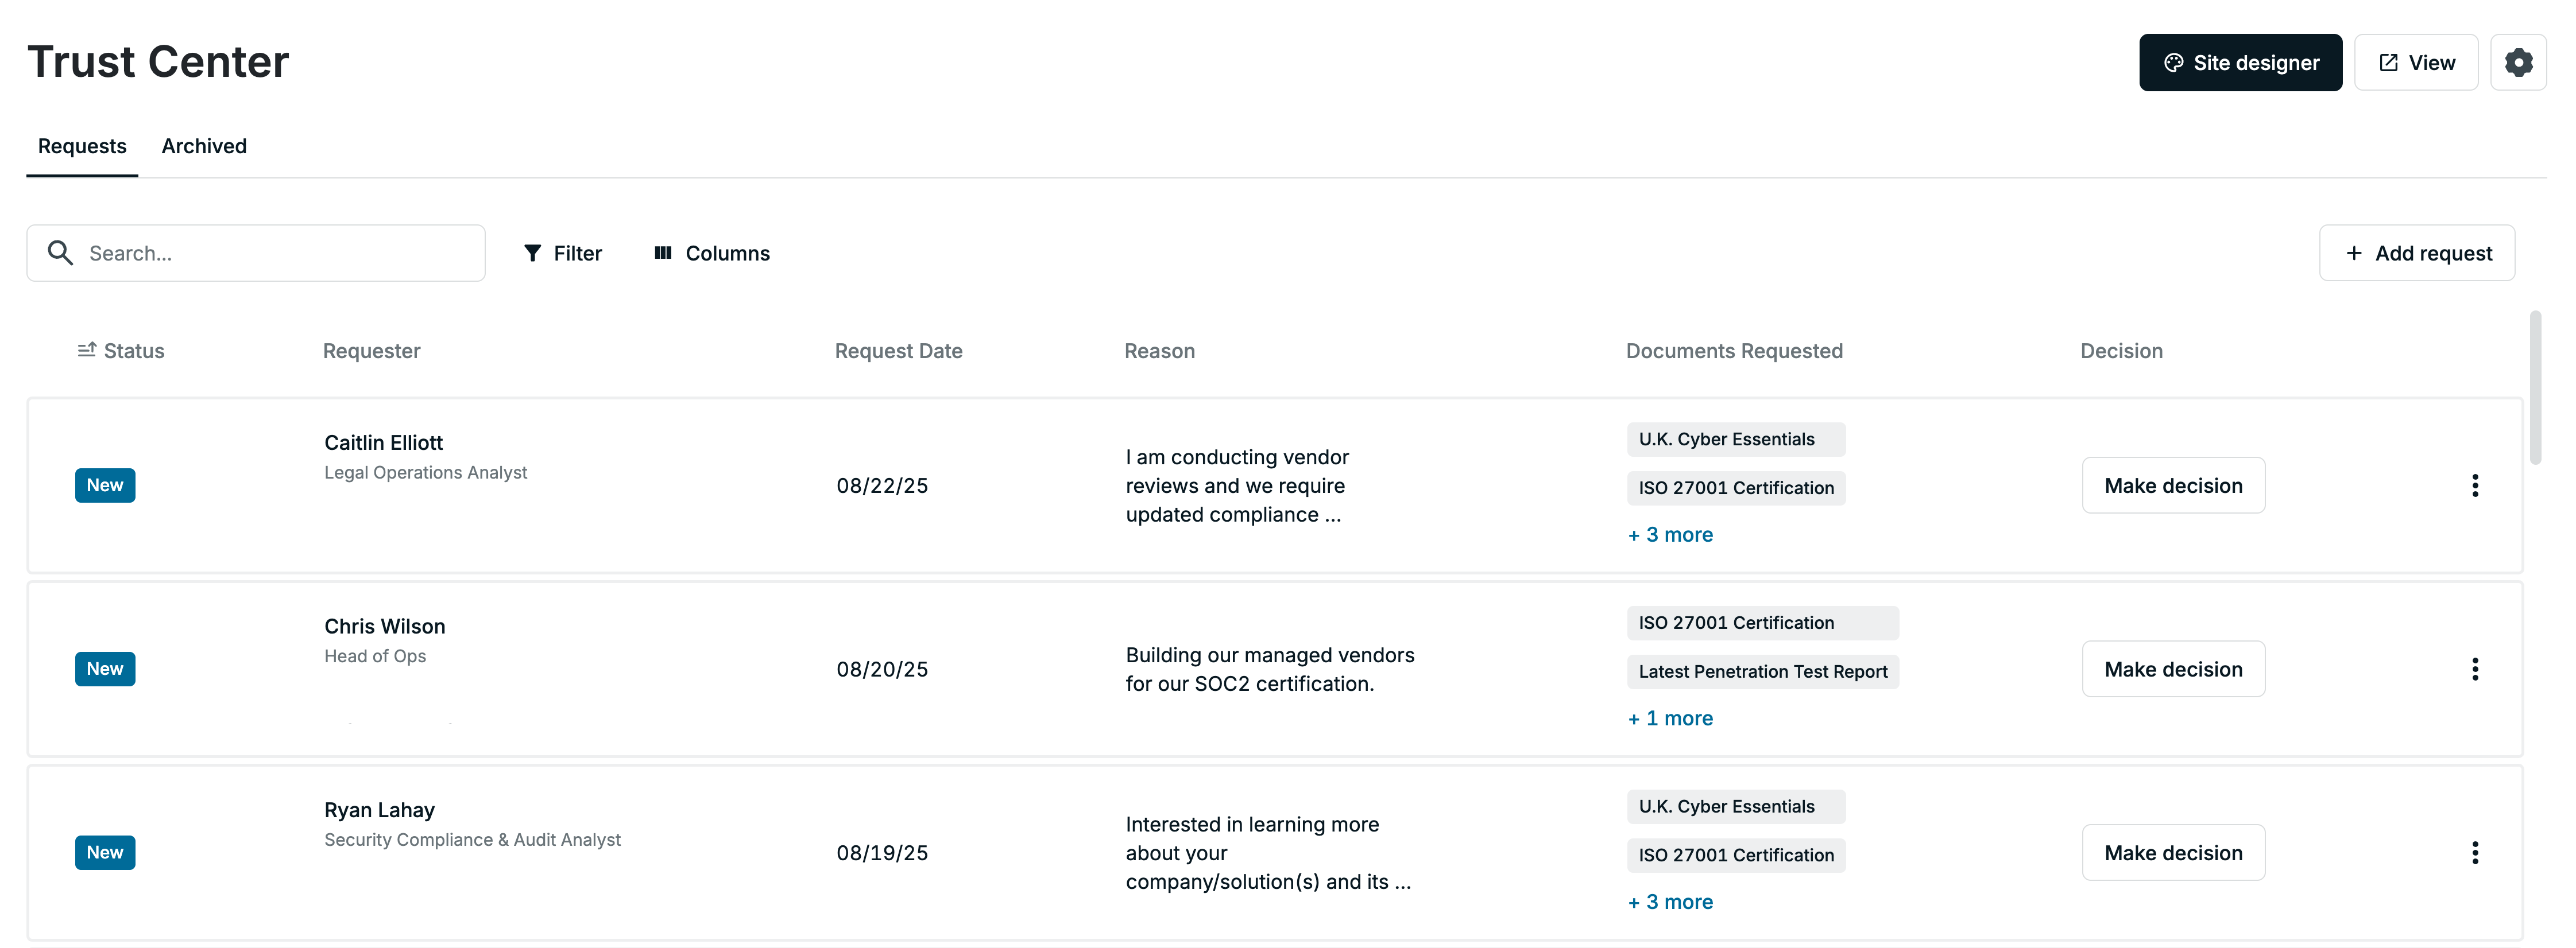Click the New status badge for Ryan Lahay
Viewport: 2576px width, 948px height.
105,853
